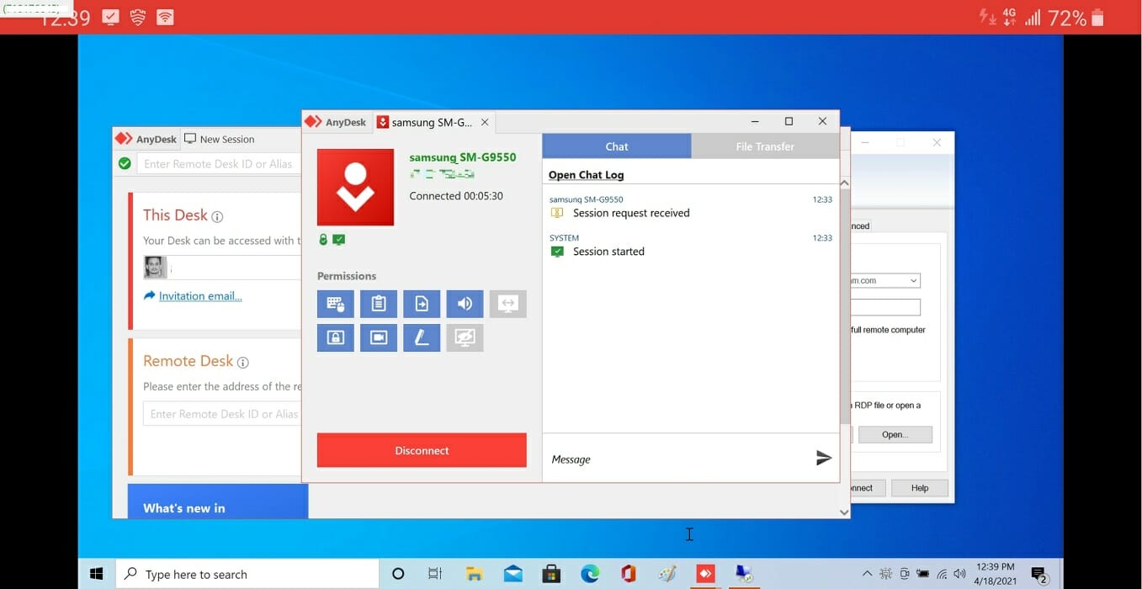Click the green lock encryption status icon
The image size is (1142, 589).
click(x=323, y=240)
